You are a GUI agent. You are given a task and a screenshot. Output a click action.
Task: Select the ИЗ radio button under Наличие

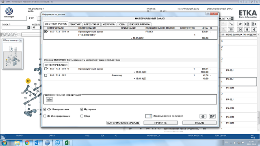point(161,11)
